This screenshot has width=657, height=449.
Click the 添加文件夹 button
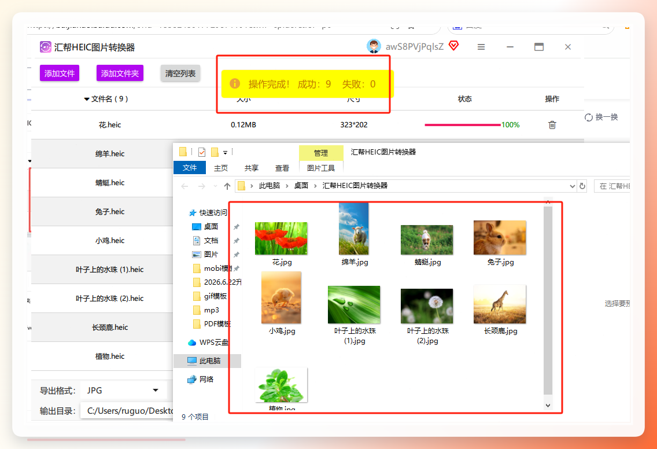point(120,73)
